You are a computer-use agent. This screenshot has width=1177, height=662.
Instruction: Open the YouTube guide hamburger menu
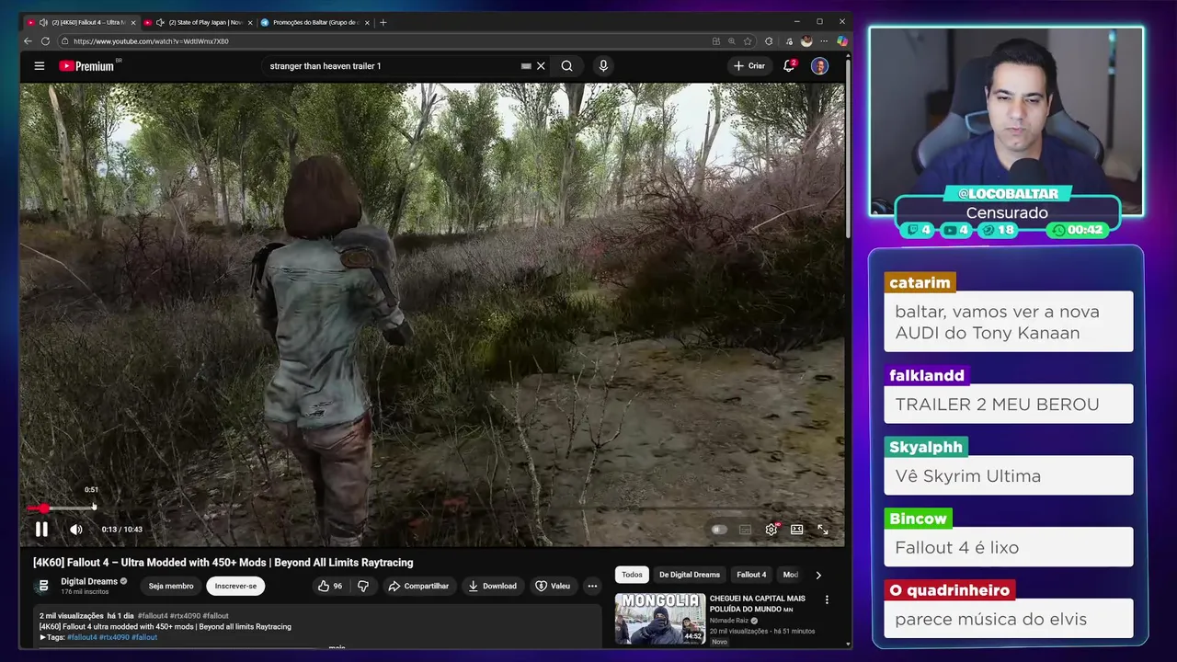click(x=40, y=66)
